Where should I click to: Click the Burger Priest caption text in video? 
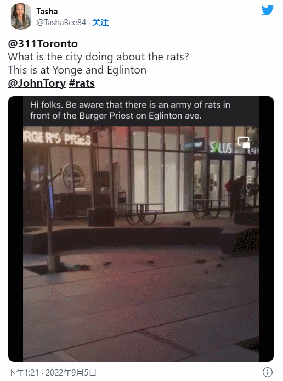[x=130, y=110]
